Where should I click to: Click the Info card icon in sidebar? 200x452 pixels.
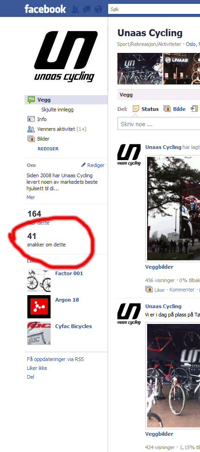point(31,119)
